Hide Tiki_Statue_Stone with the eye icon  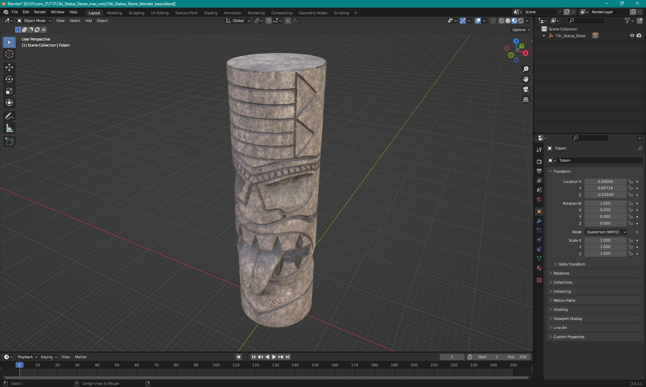632,35
